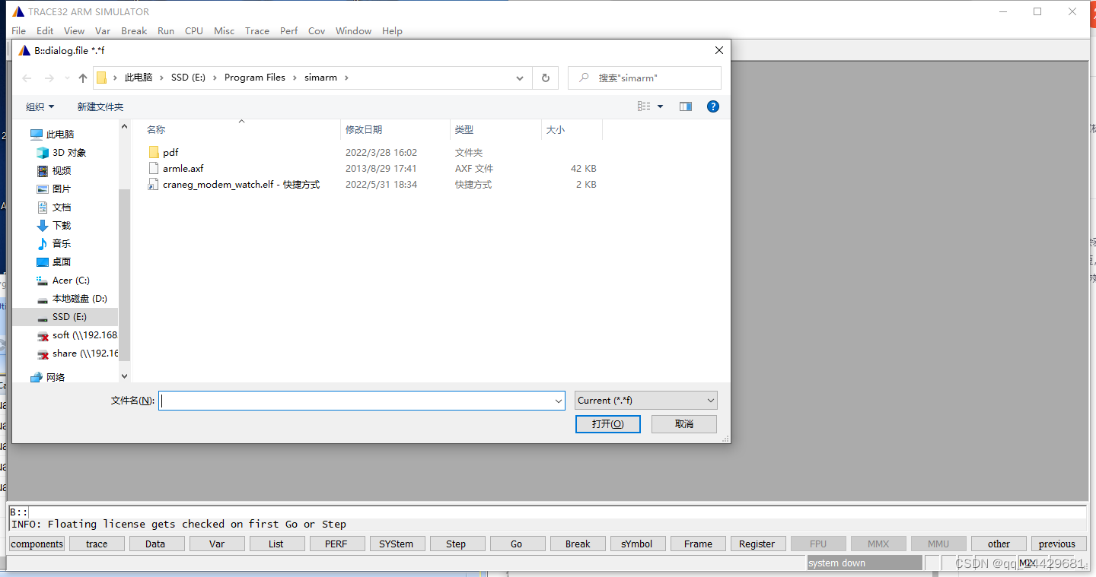Viewport: 1096px width, 577px height.
Task: Select craneg_modem_watch.elf shortcut
Action: click(x=241, y=185)
